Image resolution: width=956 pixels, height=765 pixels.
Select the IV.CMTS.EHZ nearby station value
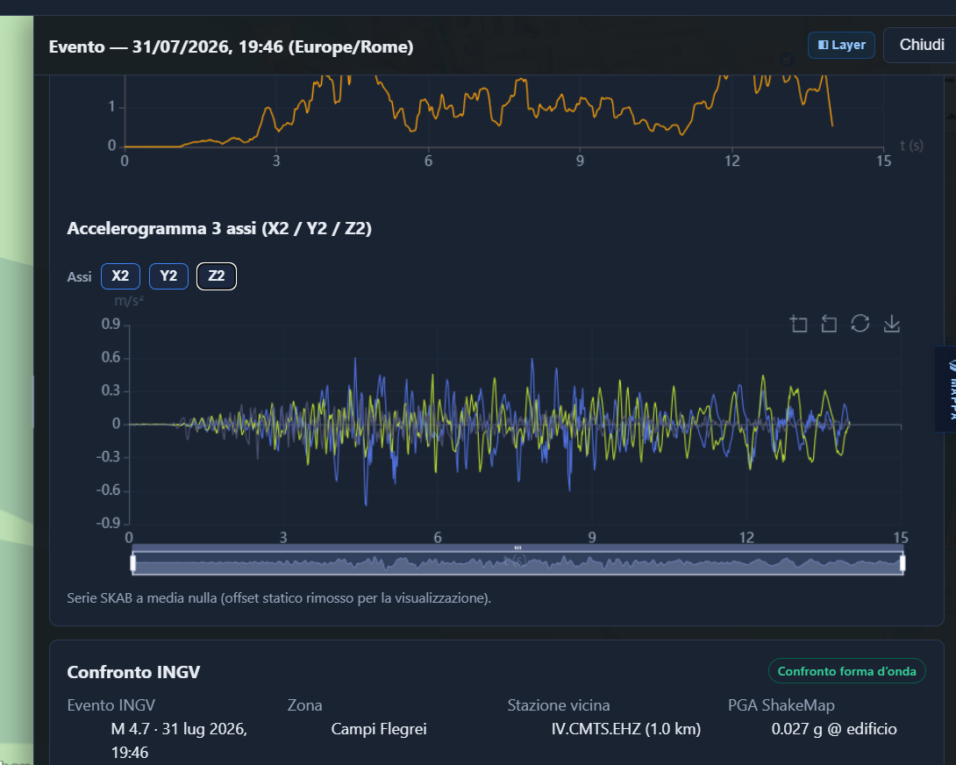(626, 729)
